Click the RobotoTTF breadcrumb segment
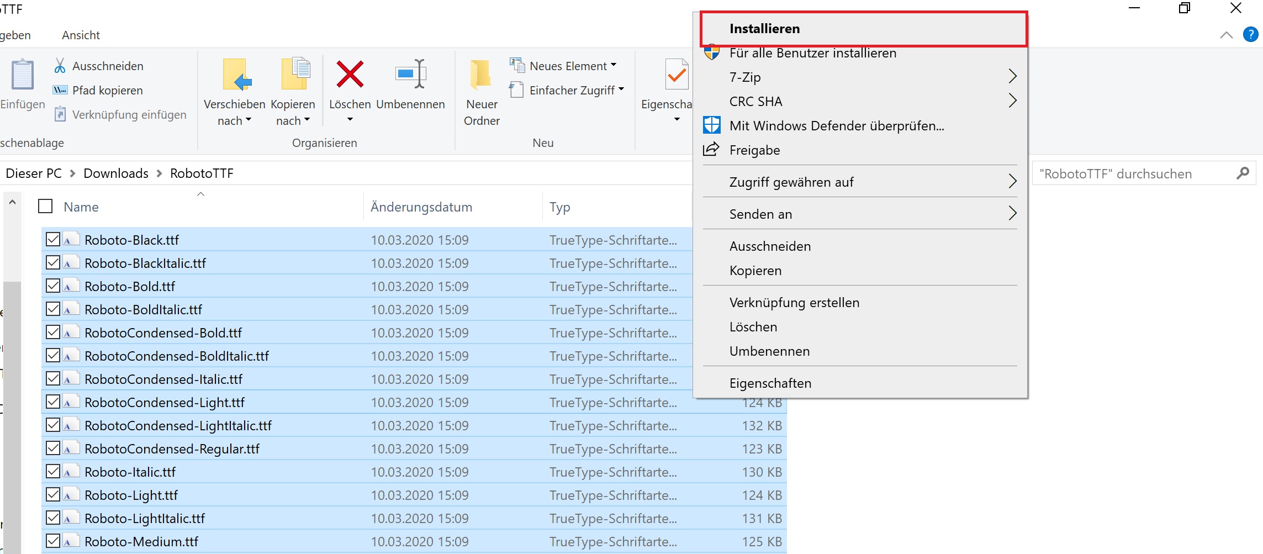This screenshot has width=1263, height=554. tap(202, 173)
